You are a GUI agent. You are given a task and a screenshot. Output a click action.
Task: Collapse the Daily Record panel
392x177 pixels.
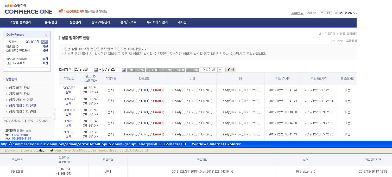pos(46,35)
